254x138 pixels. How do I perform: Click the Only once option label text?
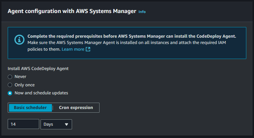point(24,85)
